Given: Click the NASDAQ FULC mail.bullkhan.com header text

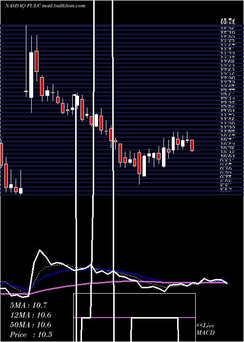Looking at the screenshot, I should coord(45,6).
